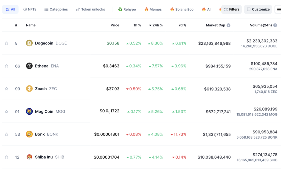Viewport: 281px width, 169px height.
Task: Select the Memes trending category
Action: click(x=153, y=9)
